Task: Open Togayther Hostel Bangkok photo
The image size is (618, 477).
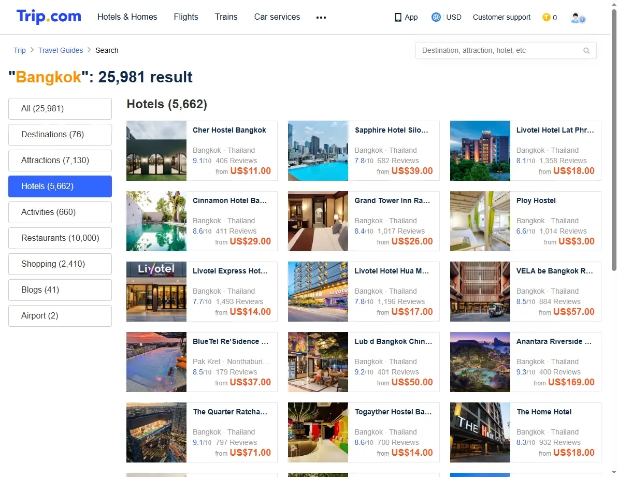Action: [x=318, y=433]
